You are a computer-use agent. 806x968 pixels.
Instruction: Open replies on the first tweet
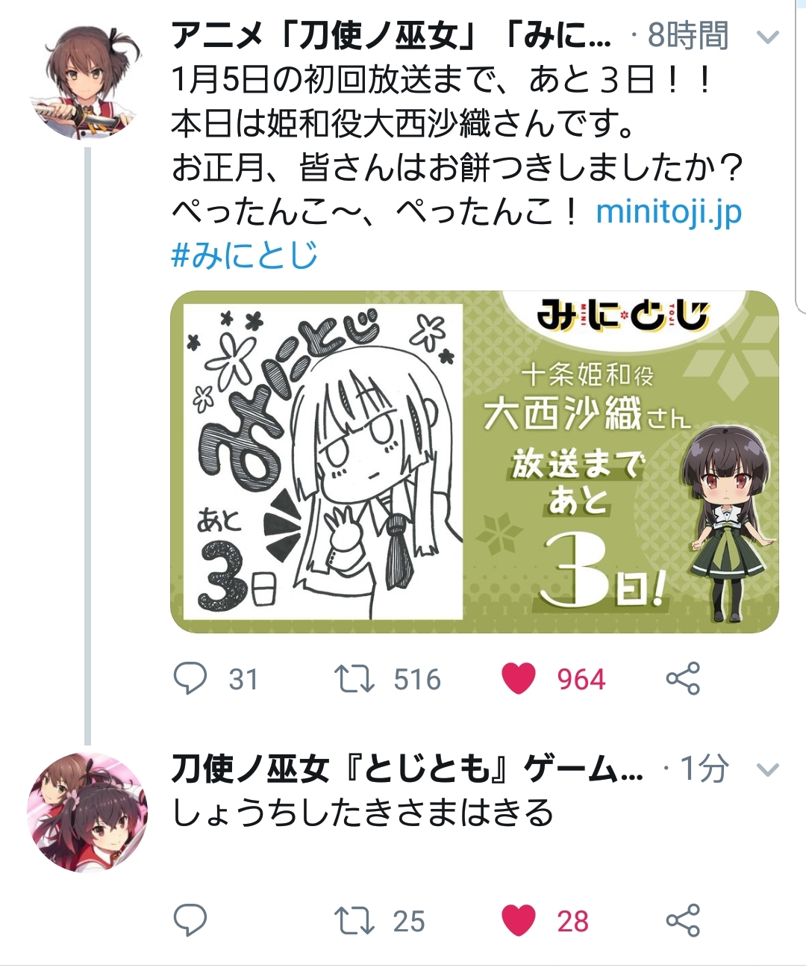(190, 679)
